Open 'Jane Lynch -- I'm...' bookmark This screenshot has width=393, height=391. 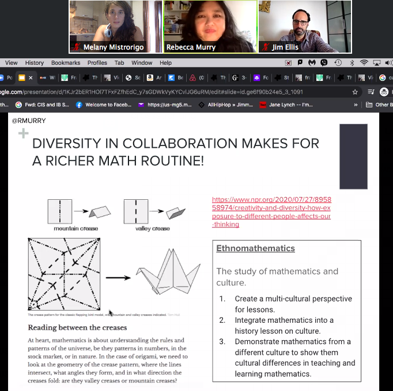286,105
